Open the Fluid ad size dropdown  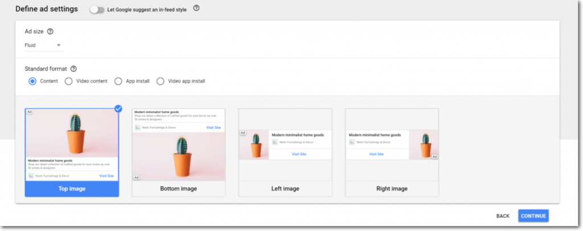(43, 46)
